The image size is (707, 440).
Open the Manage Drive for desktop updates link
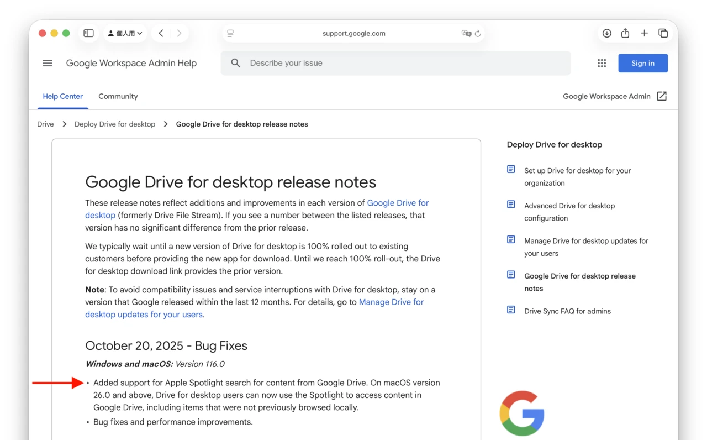pos(391,302)
